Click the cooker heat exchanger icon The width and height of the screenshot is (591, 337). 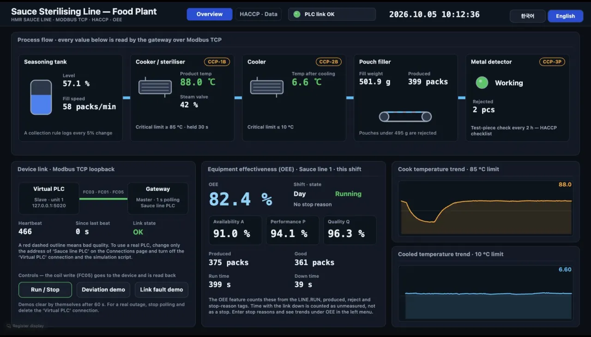[155, 87]
